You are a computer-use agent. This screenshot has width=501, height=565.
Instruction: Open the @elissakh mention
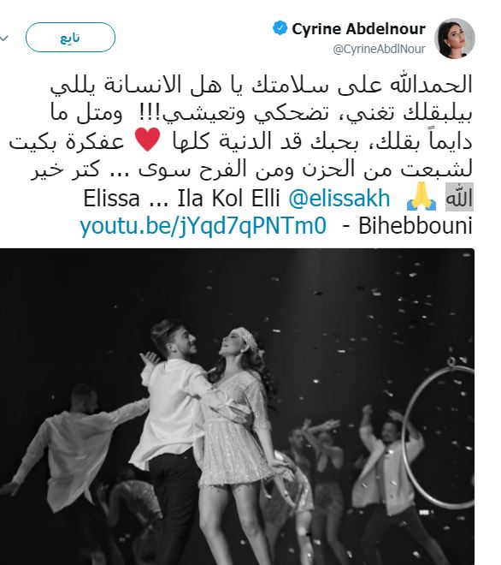click(339, 199)
